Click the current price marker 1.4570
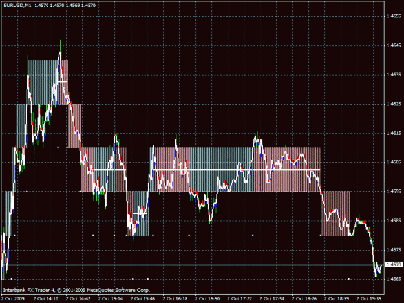404x303 pixels. (394, 265)
